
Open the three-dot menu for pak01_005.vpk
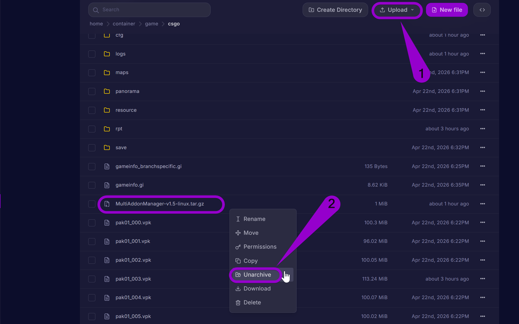click(x=483, y=316)
